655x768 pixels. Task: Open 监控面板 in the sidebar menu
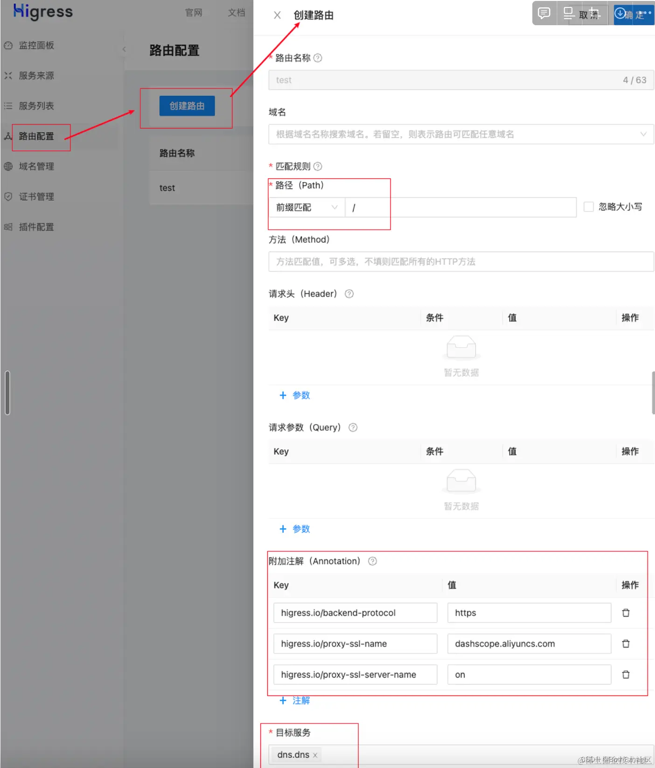pos(36,45)
